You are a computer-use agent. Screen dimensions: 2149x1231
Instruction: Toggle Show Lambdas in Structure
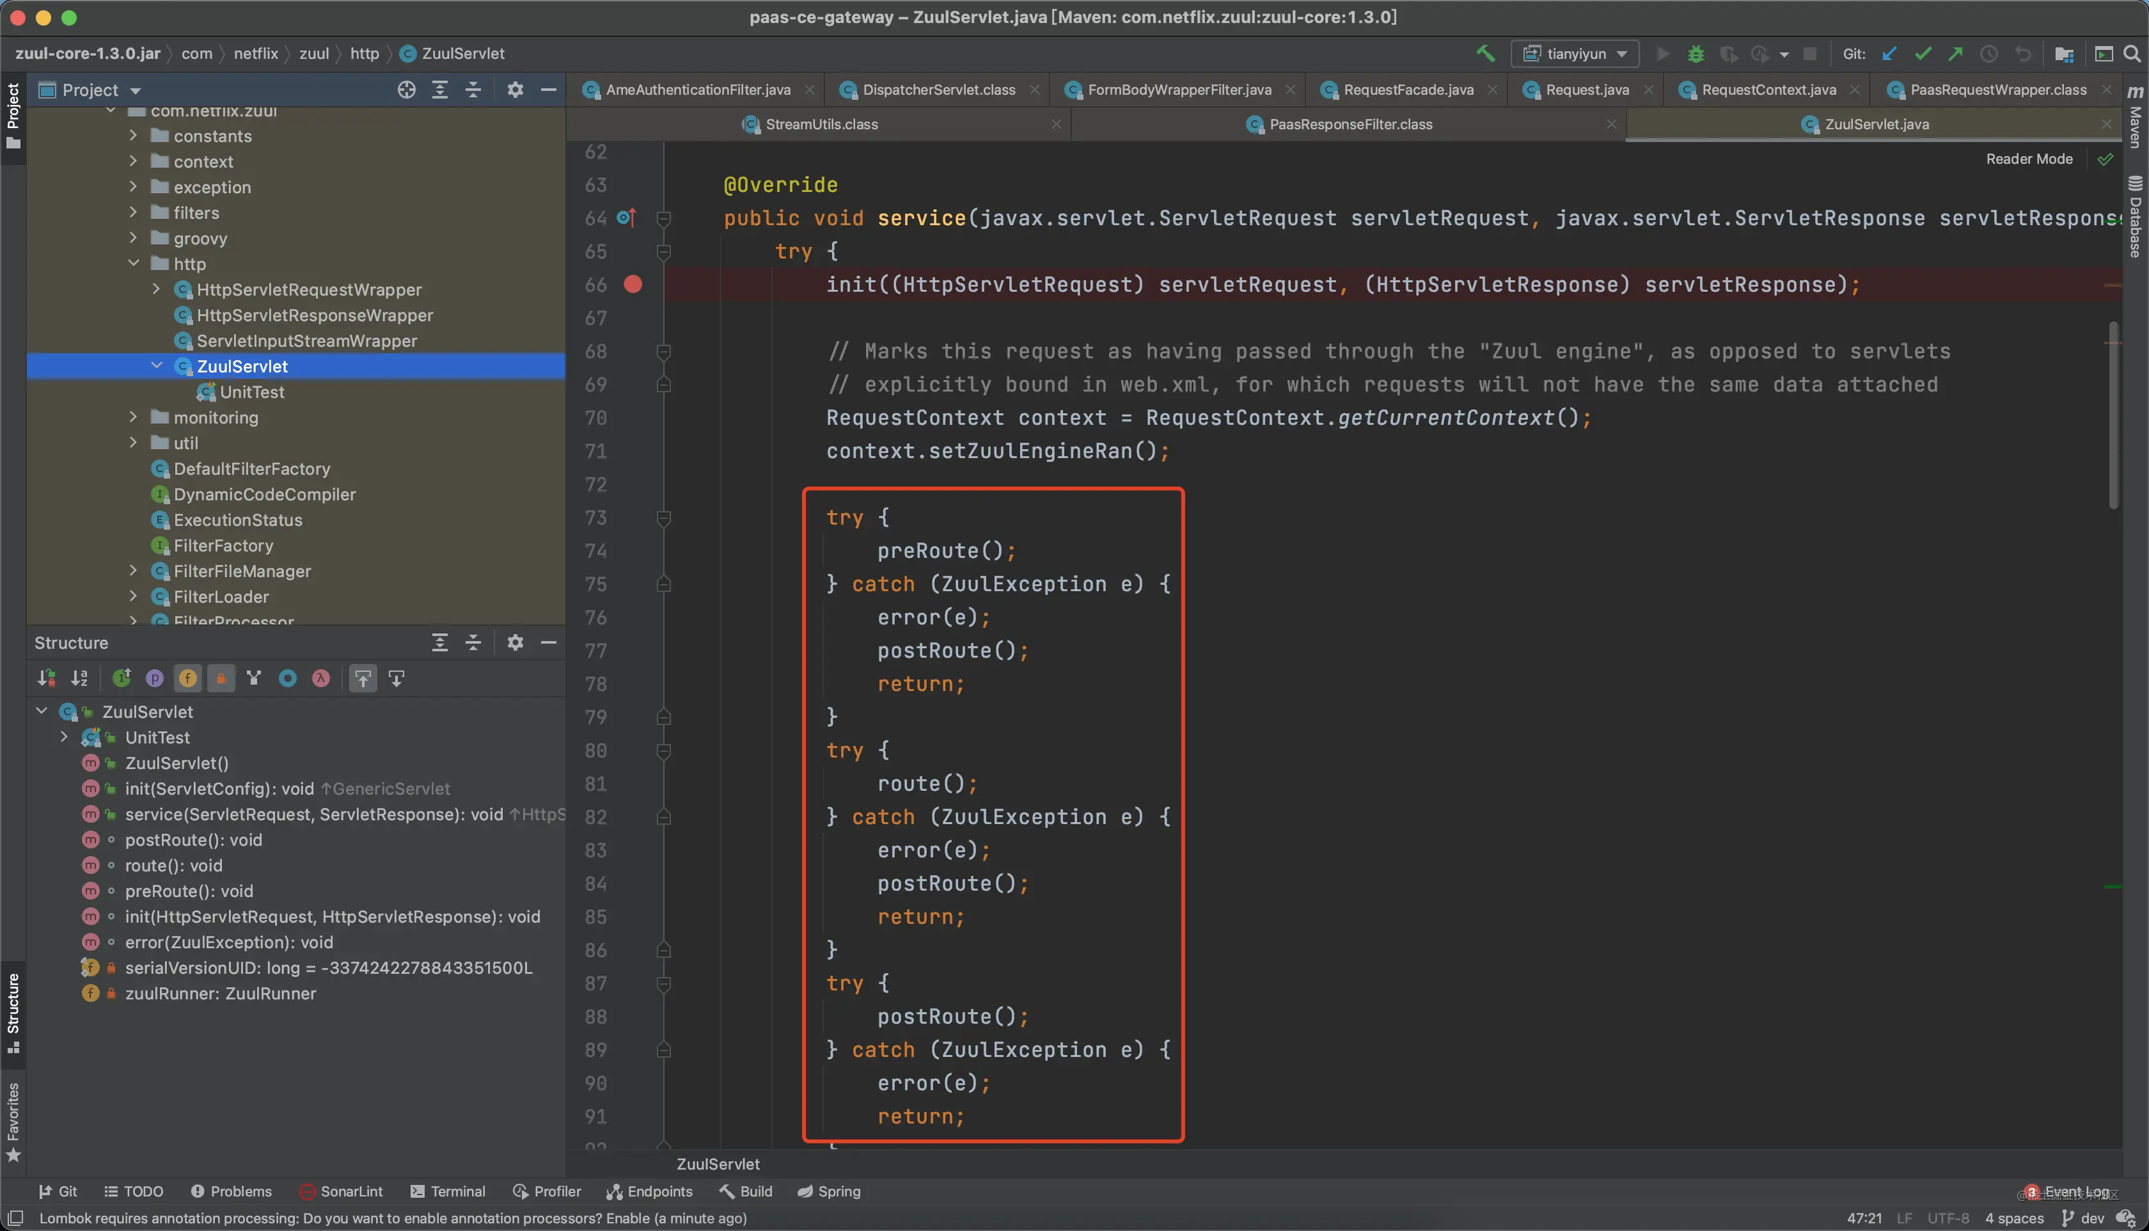point(320,678)
